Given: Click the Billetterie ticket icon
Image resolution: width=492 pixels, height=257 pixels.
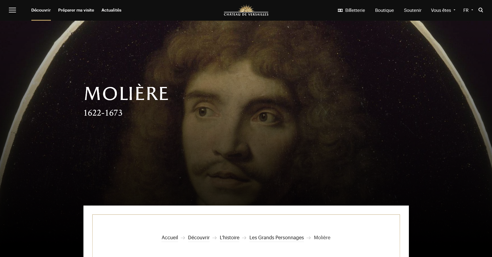Looking at the screenshot, I should pyautogui.click(x=340, y=10).
